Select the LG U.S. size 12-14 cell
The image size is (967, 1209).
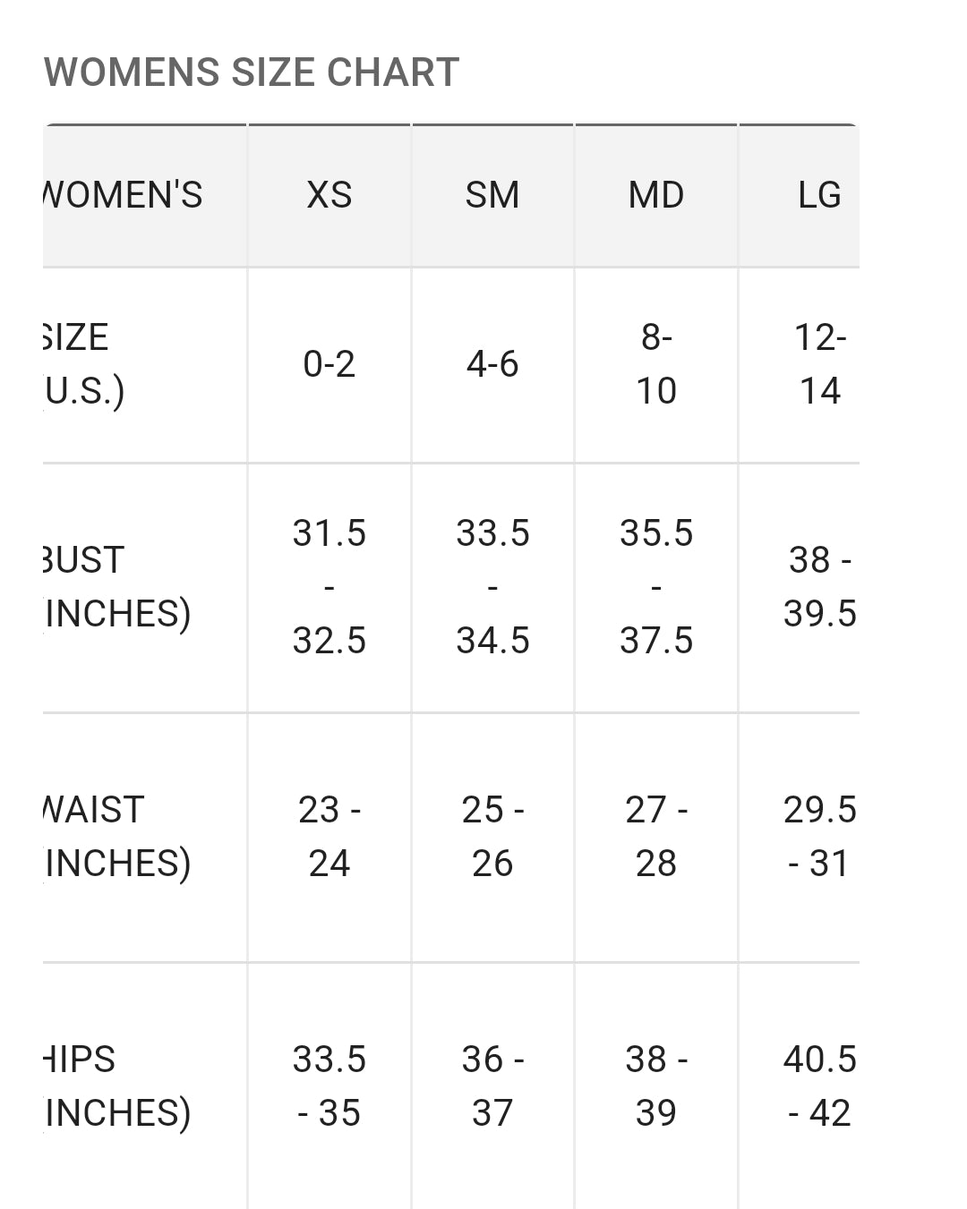[799, 365]
